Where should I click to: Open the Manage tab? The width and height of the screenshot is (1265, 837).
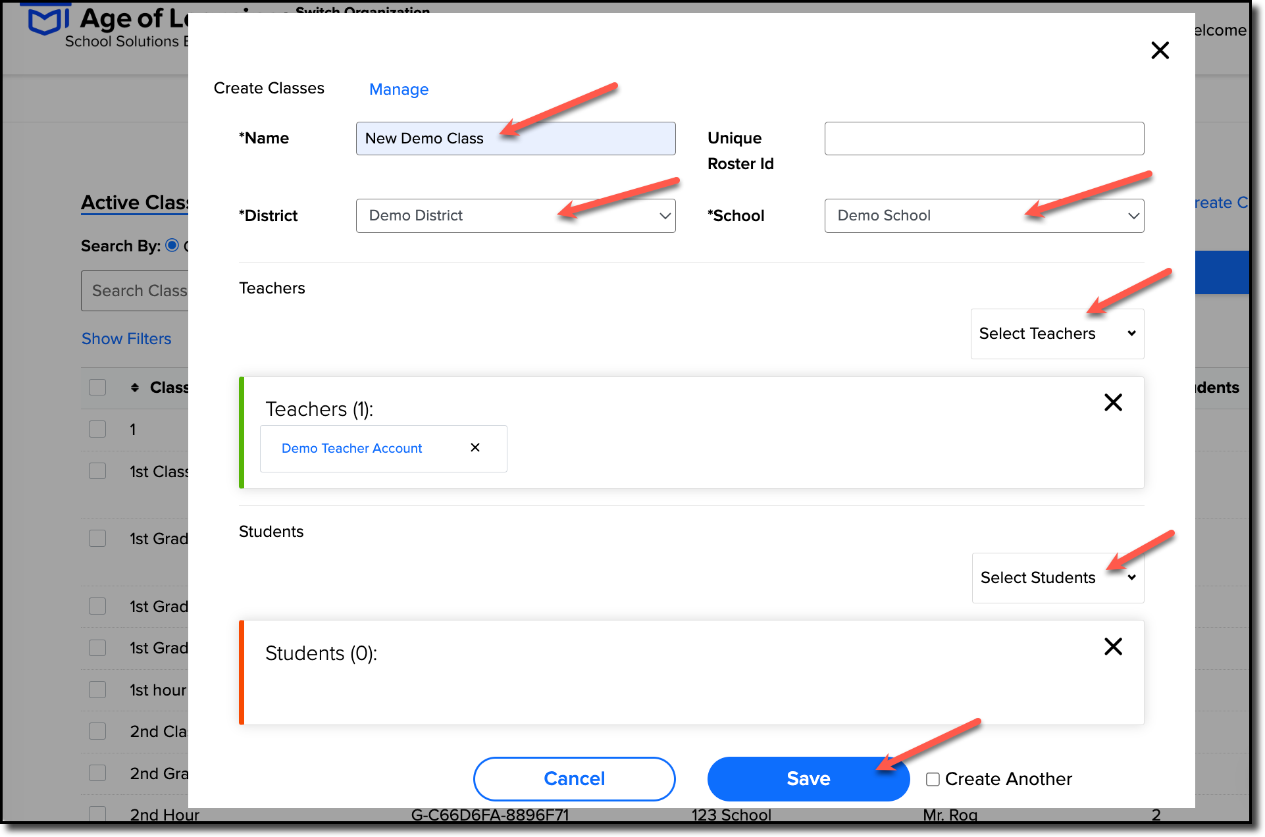399,89
